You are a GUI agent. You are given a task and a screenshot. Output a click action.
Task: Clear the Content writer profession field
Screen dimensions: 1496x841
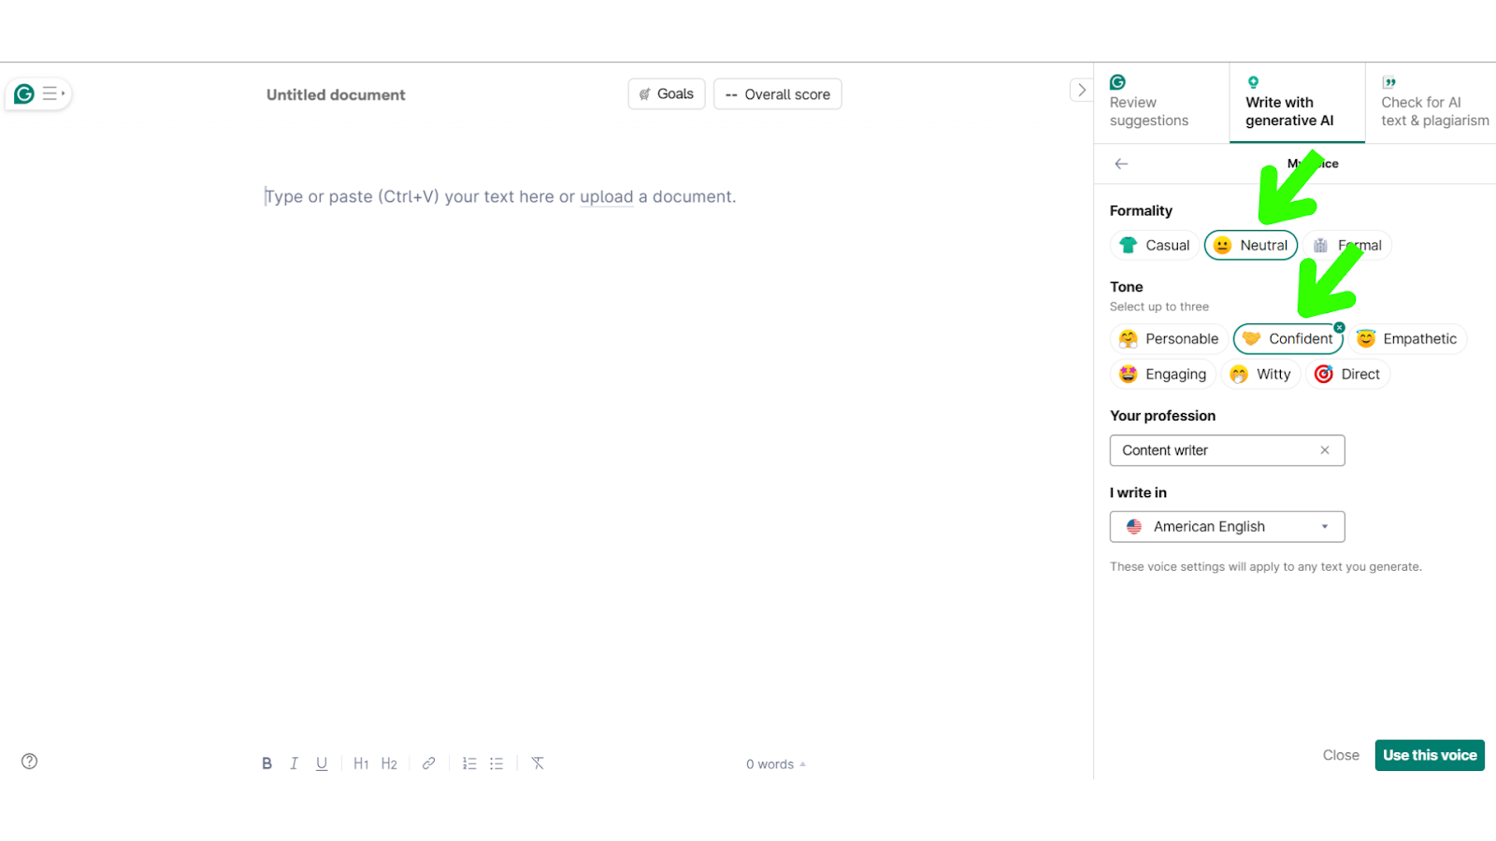click(1325, 450)
